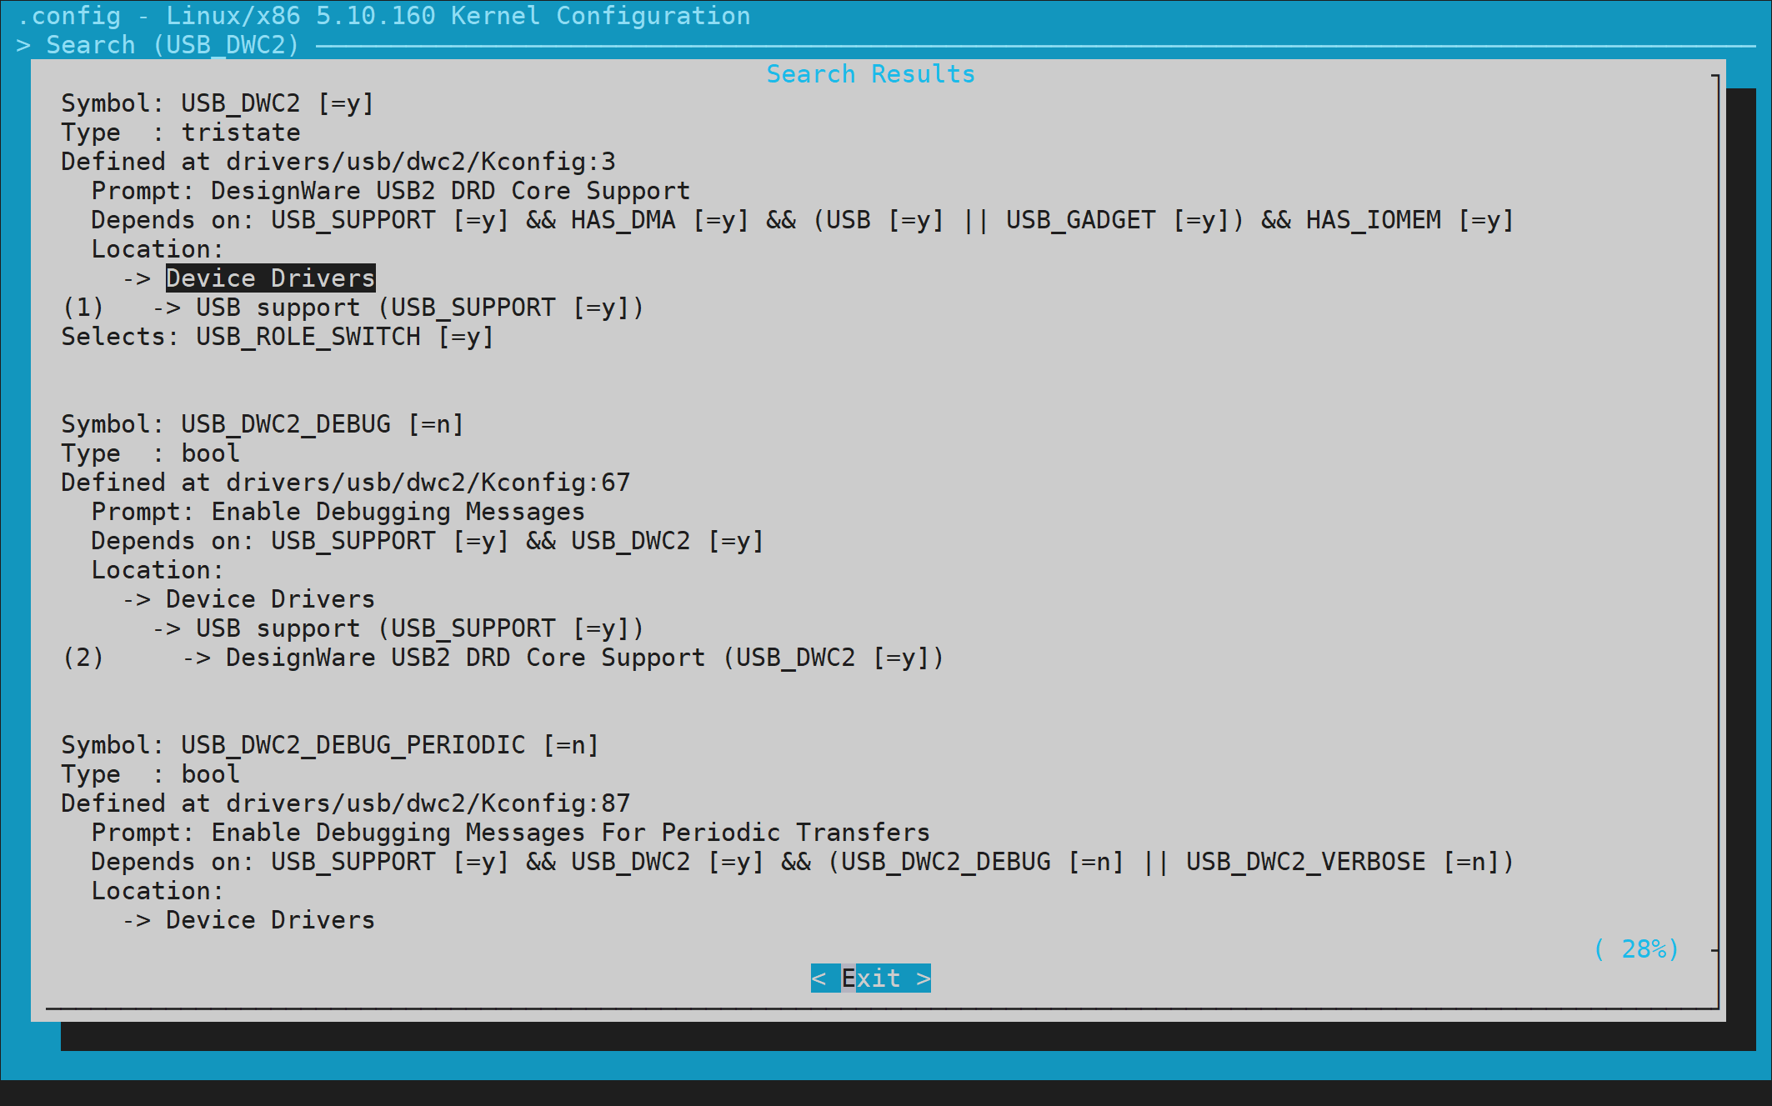Click the Exit button

tap(870, 978)
